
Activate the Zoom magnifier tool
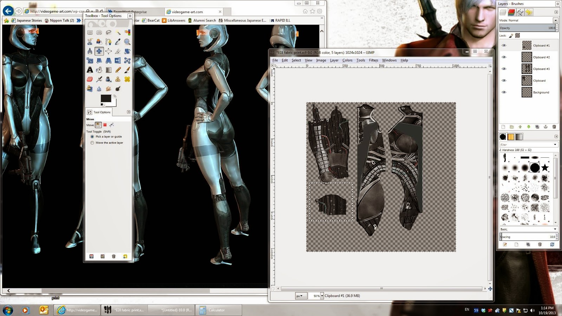pyautogui.click(x=127, y=42)
